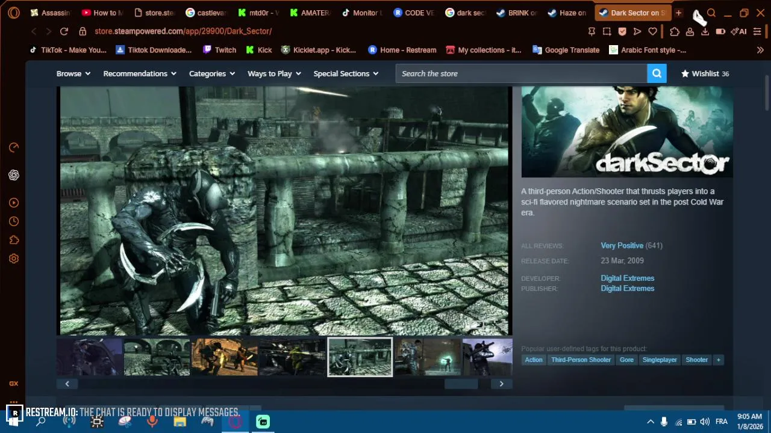
Task: Reload the Steam store page
Action: coord(64,31)
